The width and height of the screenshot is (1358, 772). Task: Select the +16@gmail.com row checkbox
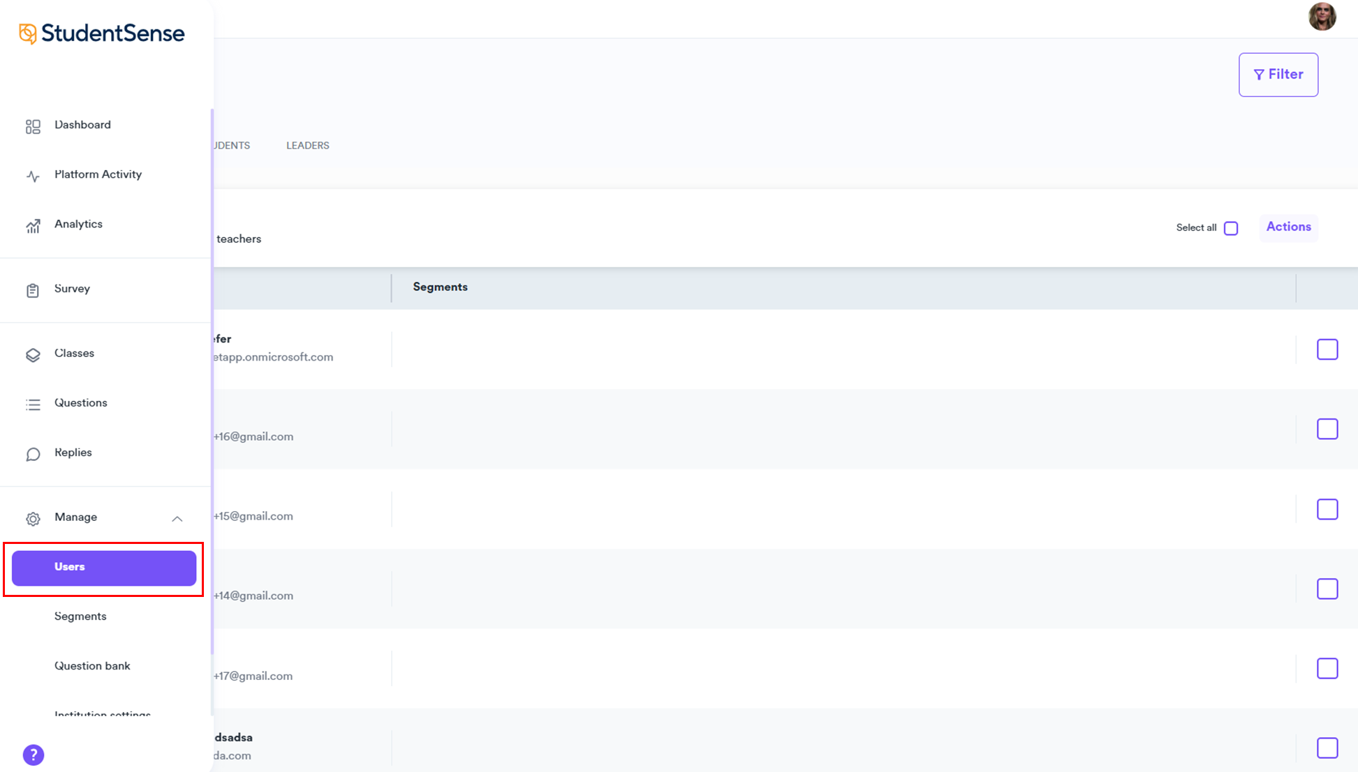[1327, 429]
